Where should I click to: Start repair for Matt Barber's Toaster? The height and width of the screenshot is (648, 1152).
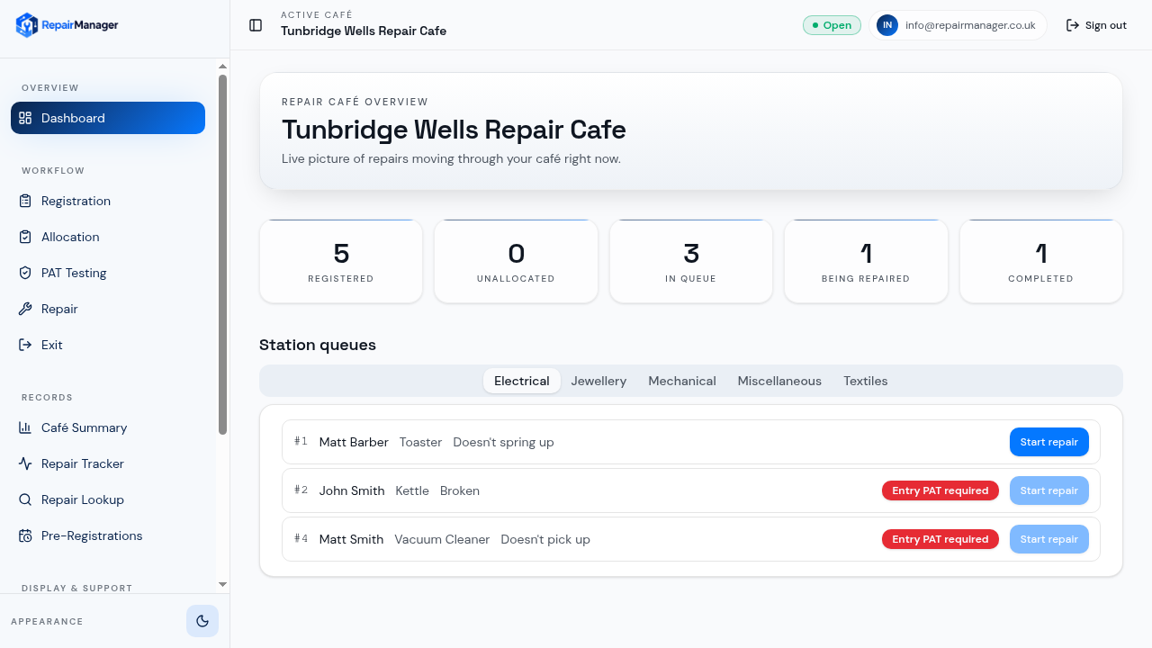pyautogui.click(x=1049, y=442)
